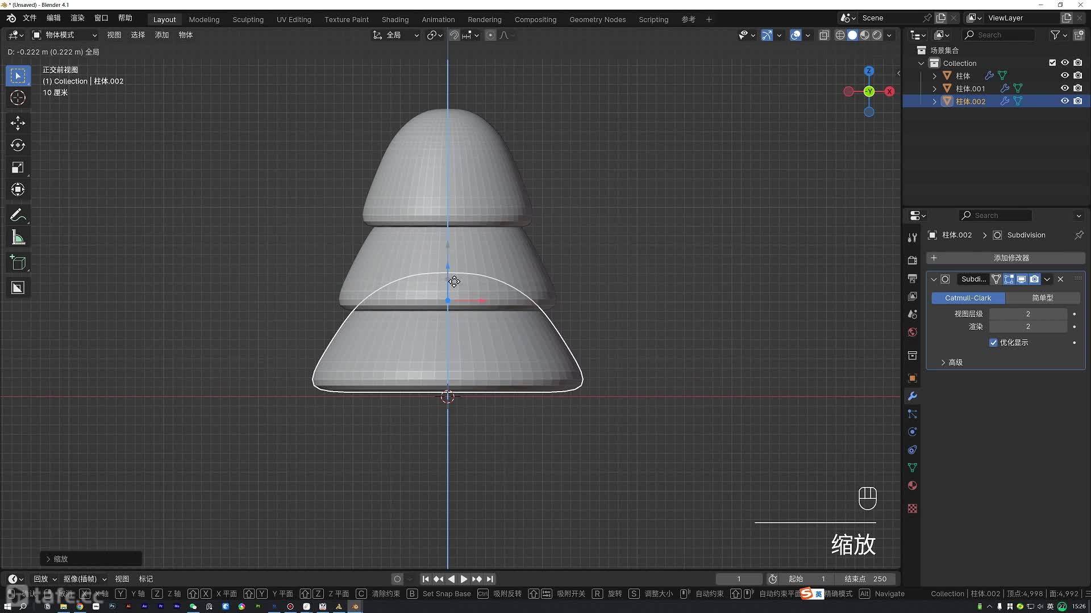Viewport: 1091px width, 613px height.
Task: Toggle X-ray view mode
Action: tap(824, 35)
